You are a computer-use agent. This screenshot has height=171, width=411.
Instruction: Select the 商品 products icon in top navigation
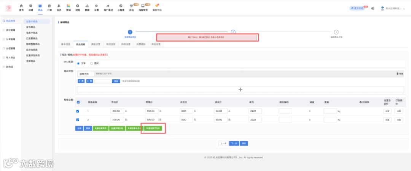(40, 5)
